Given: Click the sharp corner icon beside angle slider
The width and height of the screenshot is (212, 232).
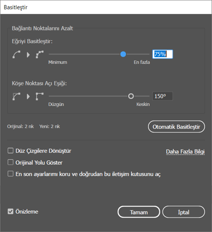Looking at the screenshot, I should [x=40, y=96].
